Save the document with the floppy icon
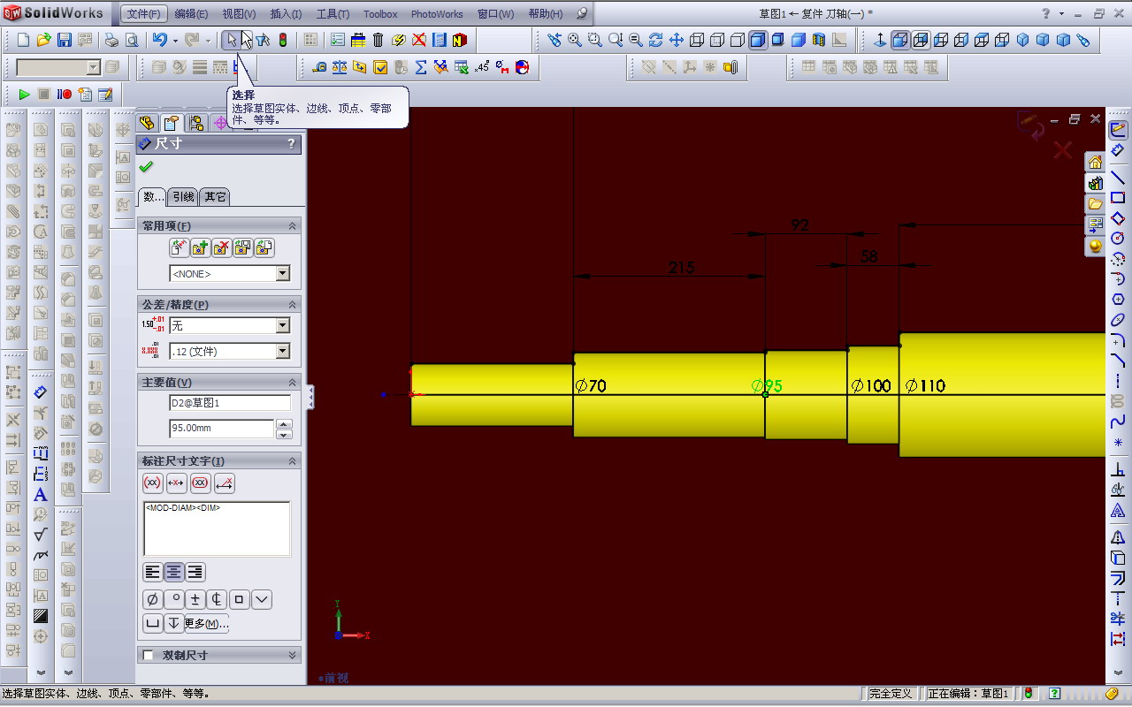This screenshot has height=707, width=1132. point(64,40)
